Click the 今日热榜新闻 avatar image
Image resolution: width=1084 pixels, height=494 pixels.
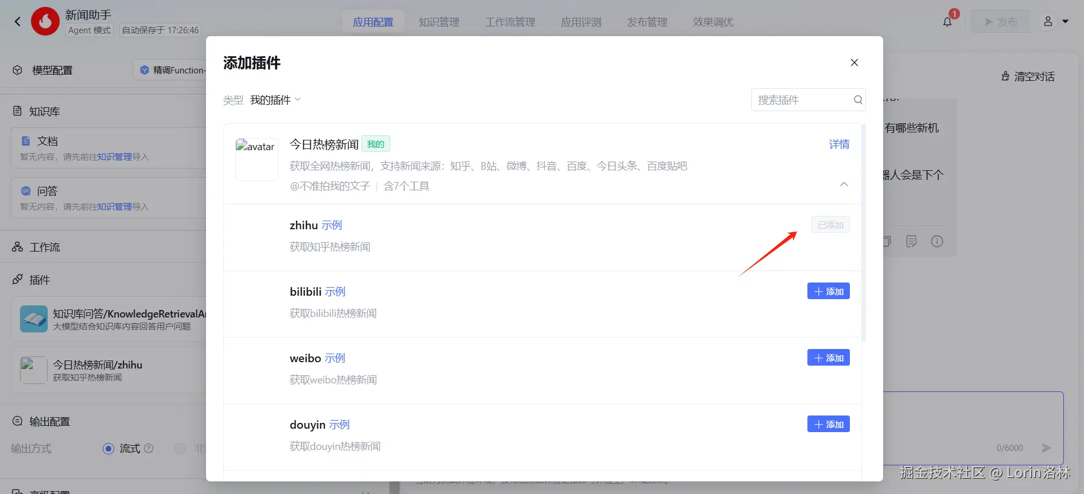257,159
